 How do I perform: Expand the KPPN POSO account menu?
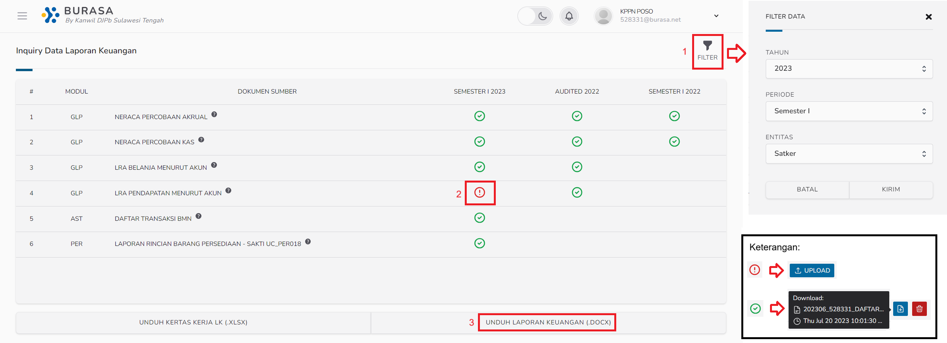pyautogui.click(x=716, y=16)
